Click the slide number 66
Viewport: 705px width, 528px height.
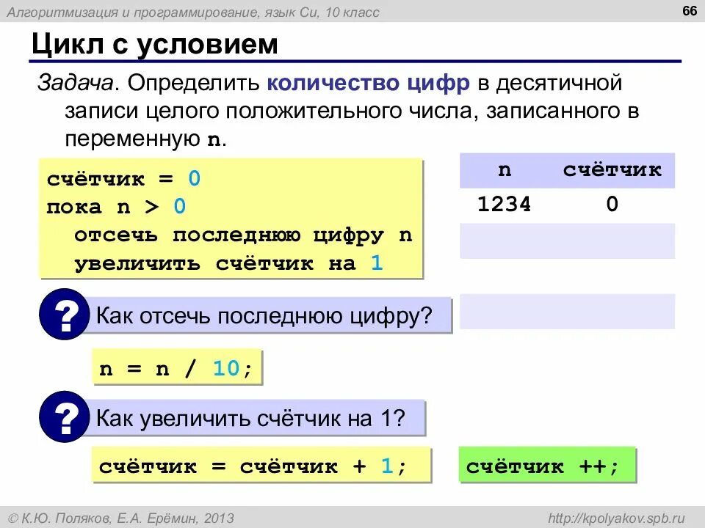[690, 11]
